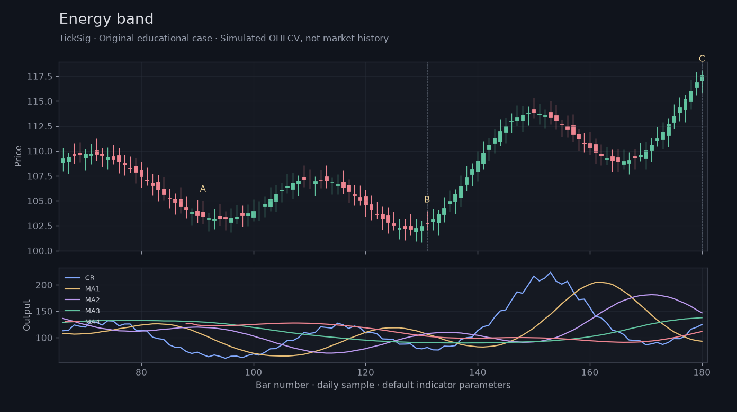Click the 112.5 price axis tick
737x412 pixels.
[x=40, y=126]
